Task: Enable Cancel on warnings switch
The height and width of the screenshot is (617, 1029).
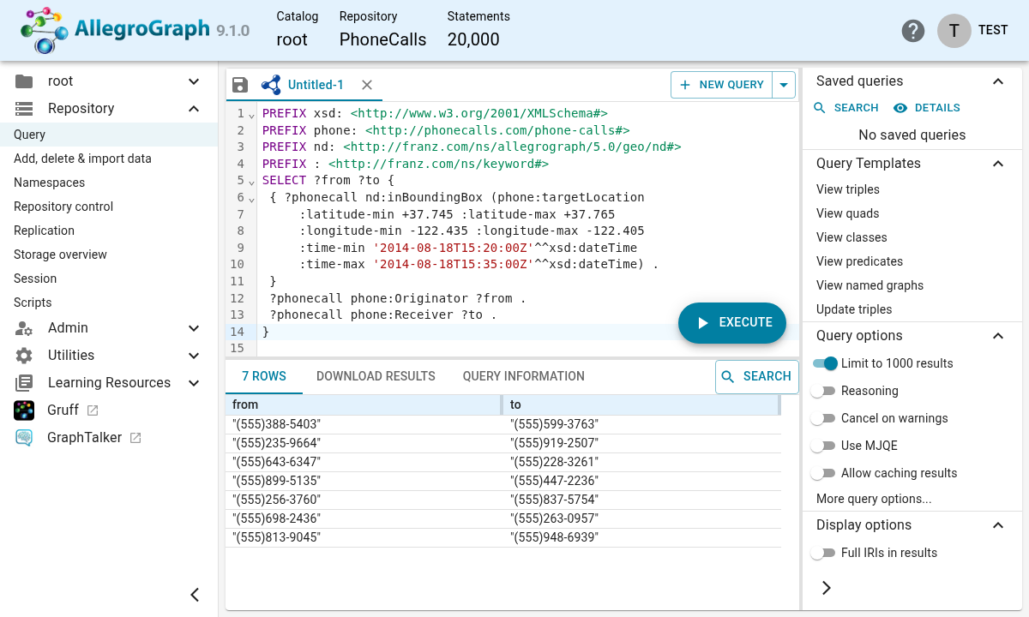Action: tap(823, 418)
